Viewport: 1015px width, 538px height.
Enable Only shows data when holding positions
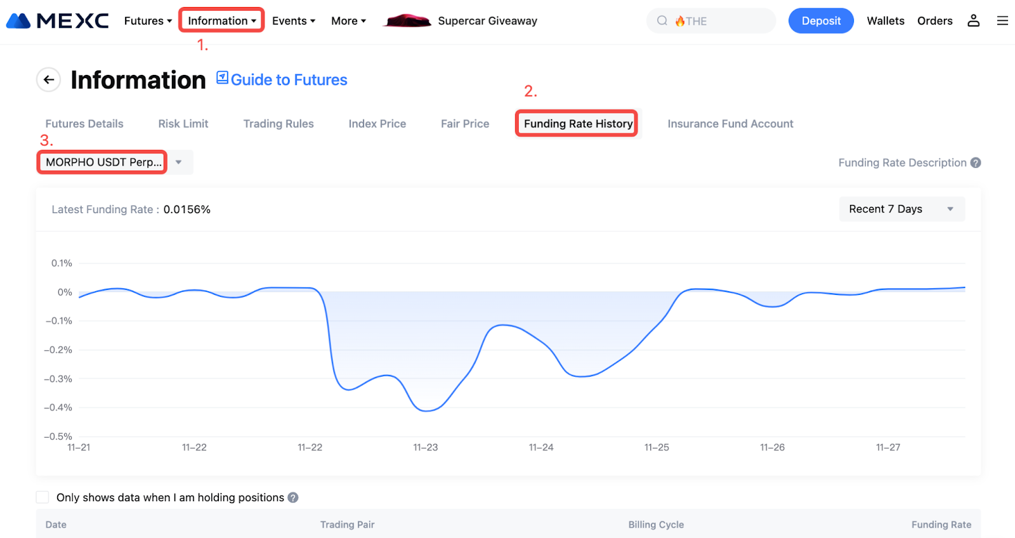tap(43, 497)
